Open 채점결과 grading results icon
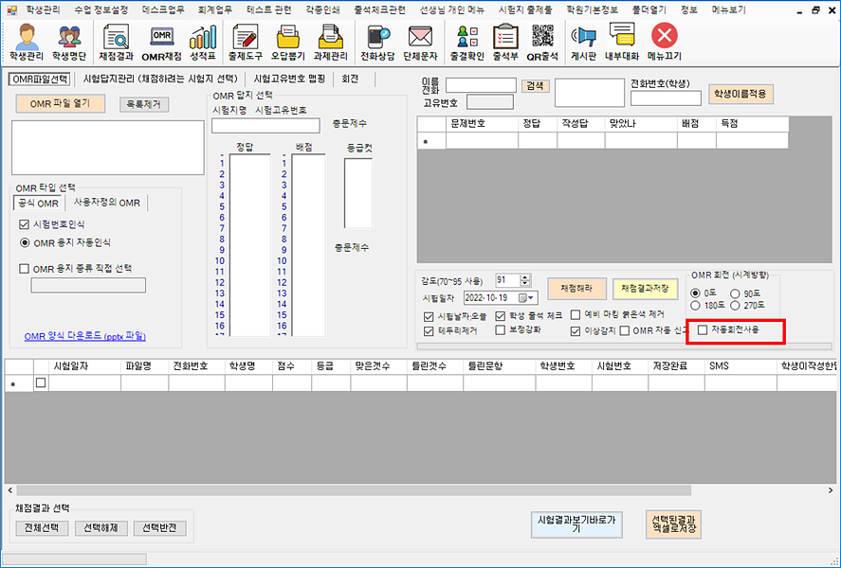Image resolution: width=841 pixels, height=568 pixels. point(117,42)
